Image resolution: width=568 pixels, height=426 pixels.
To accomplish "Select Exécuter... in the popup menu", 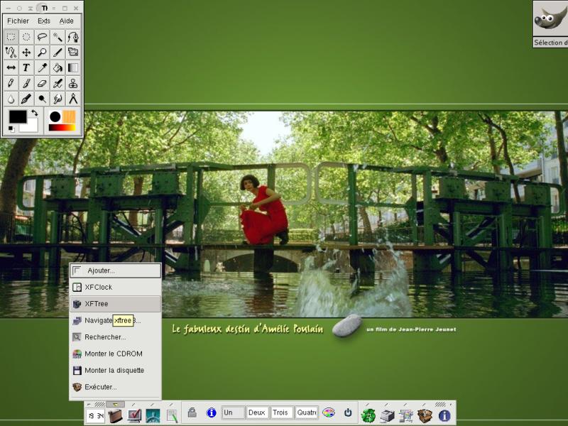I will click(115, 387).
